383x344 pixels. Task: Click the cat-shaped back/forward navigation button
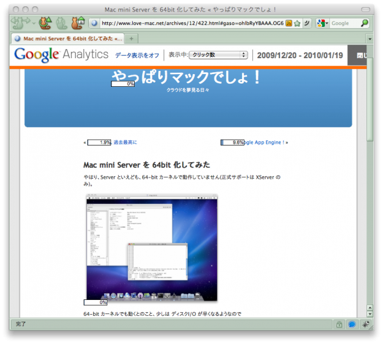(21, 22)
